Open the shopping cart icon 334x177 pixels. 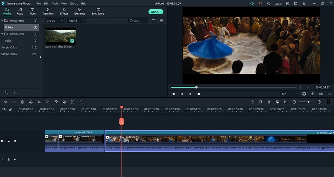tap(260, 3)
